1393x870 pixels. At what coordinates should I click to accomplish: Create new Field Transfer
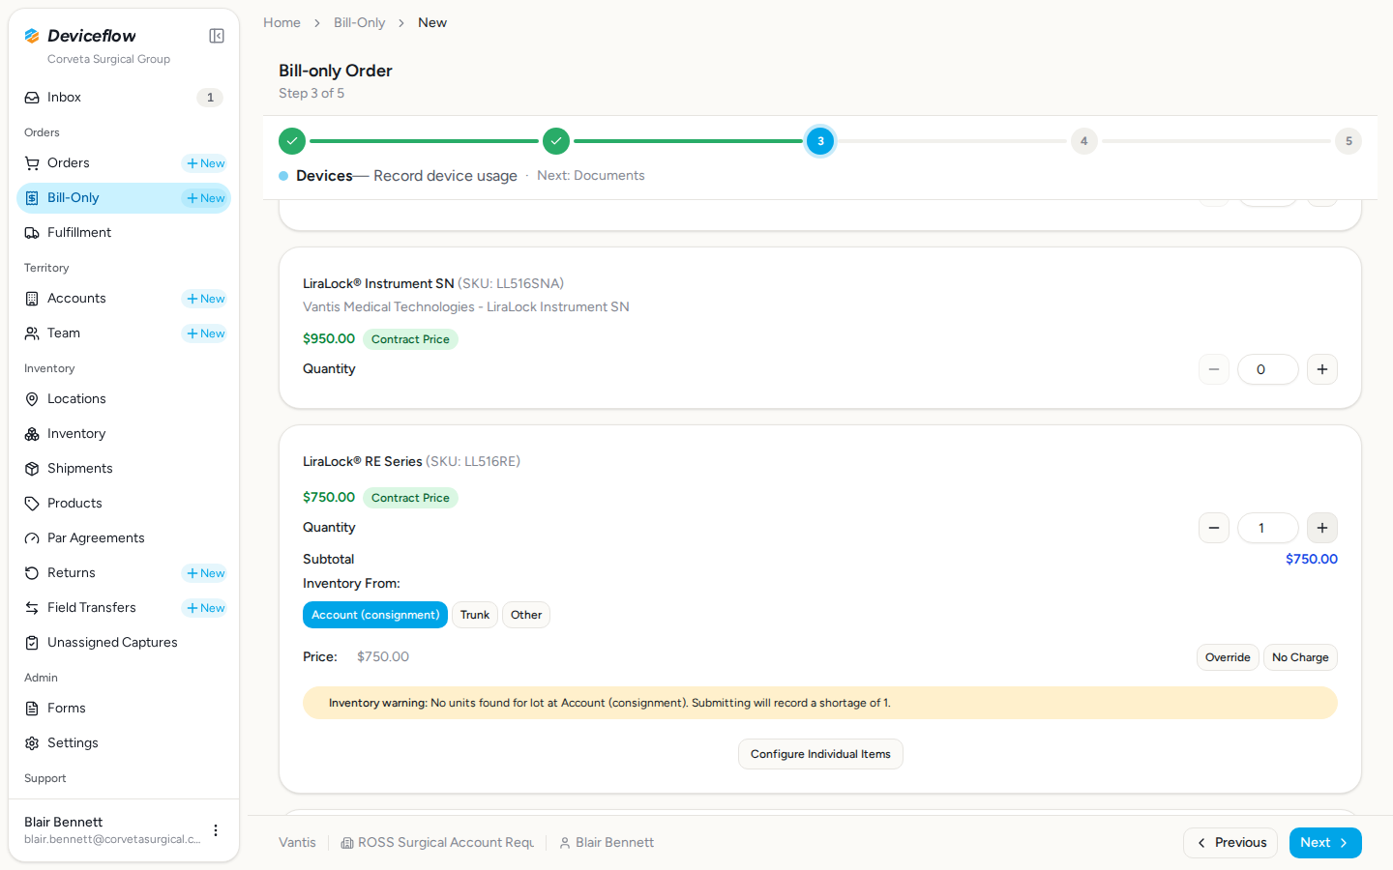[x=205, y=608]
